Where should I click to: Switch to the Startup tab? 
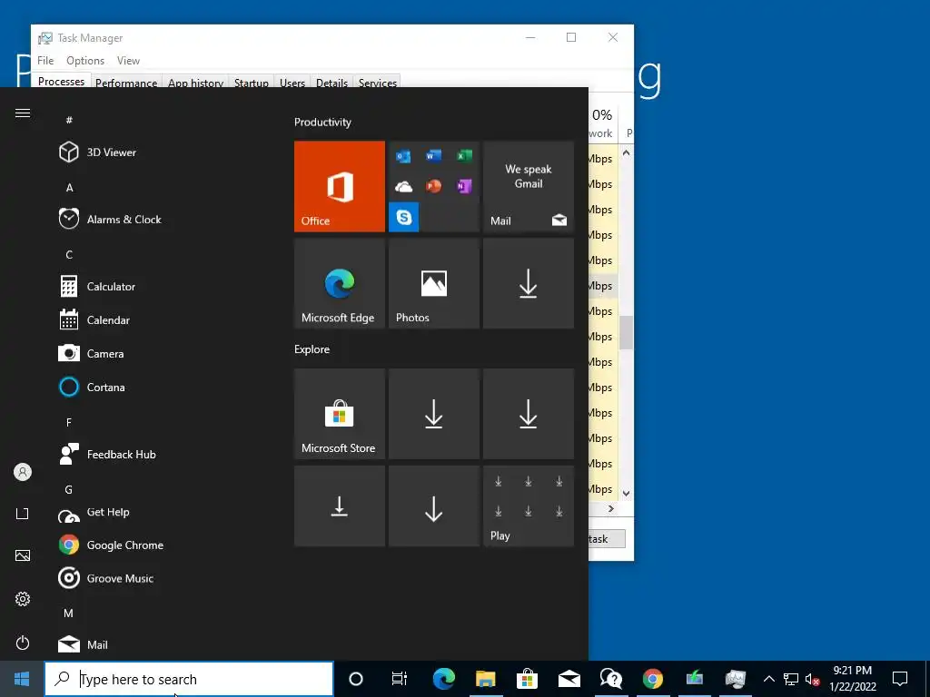click(252, 83)
